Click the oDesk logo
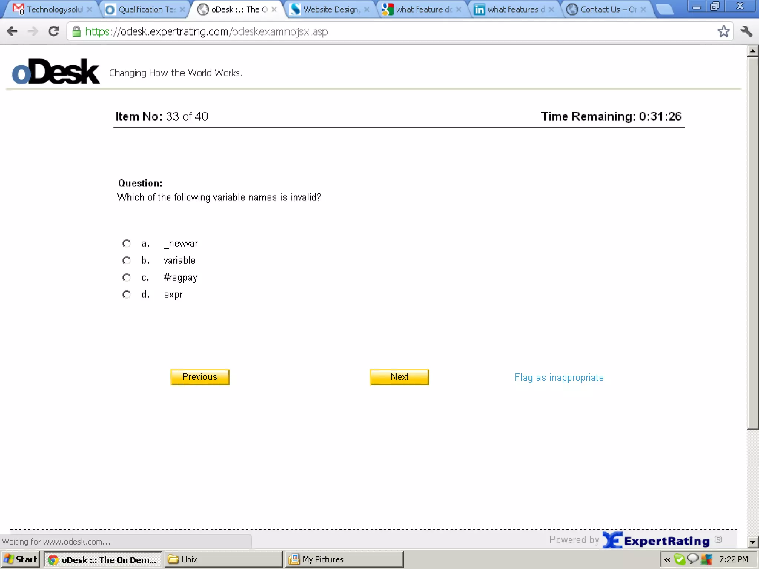This screenshot has width=759, height=569. click(x=56, y=71)
